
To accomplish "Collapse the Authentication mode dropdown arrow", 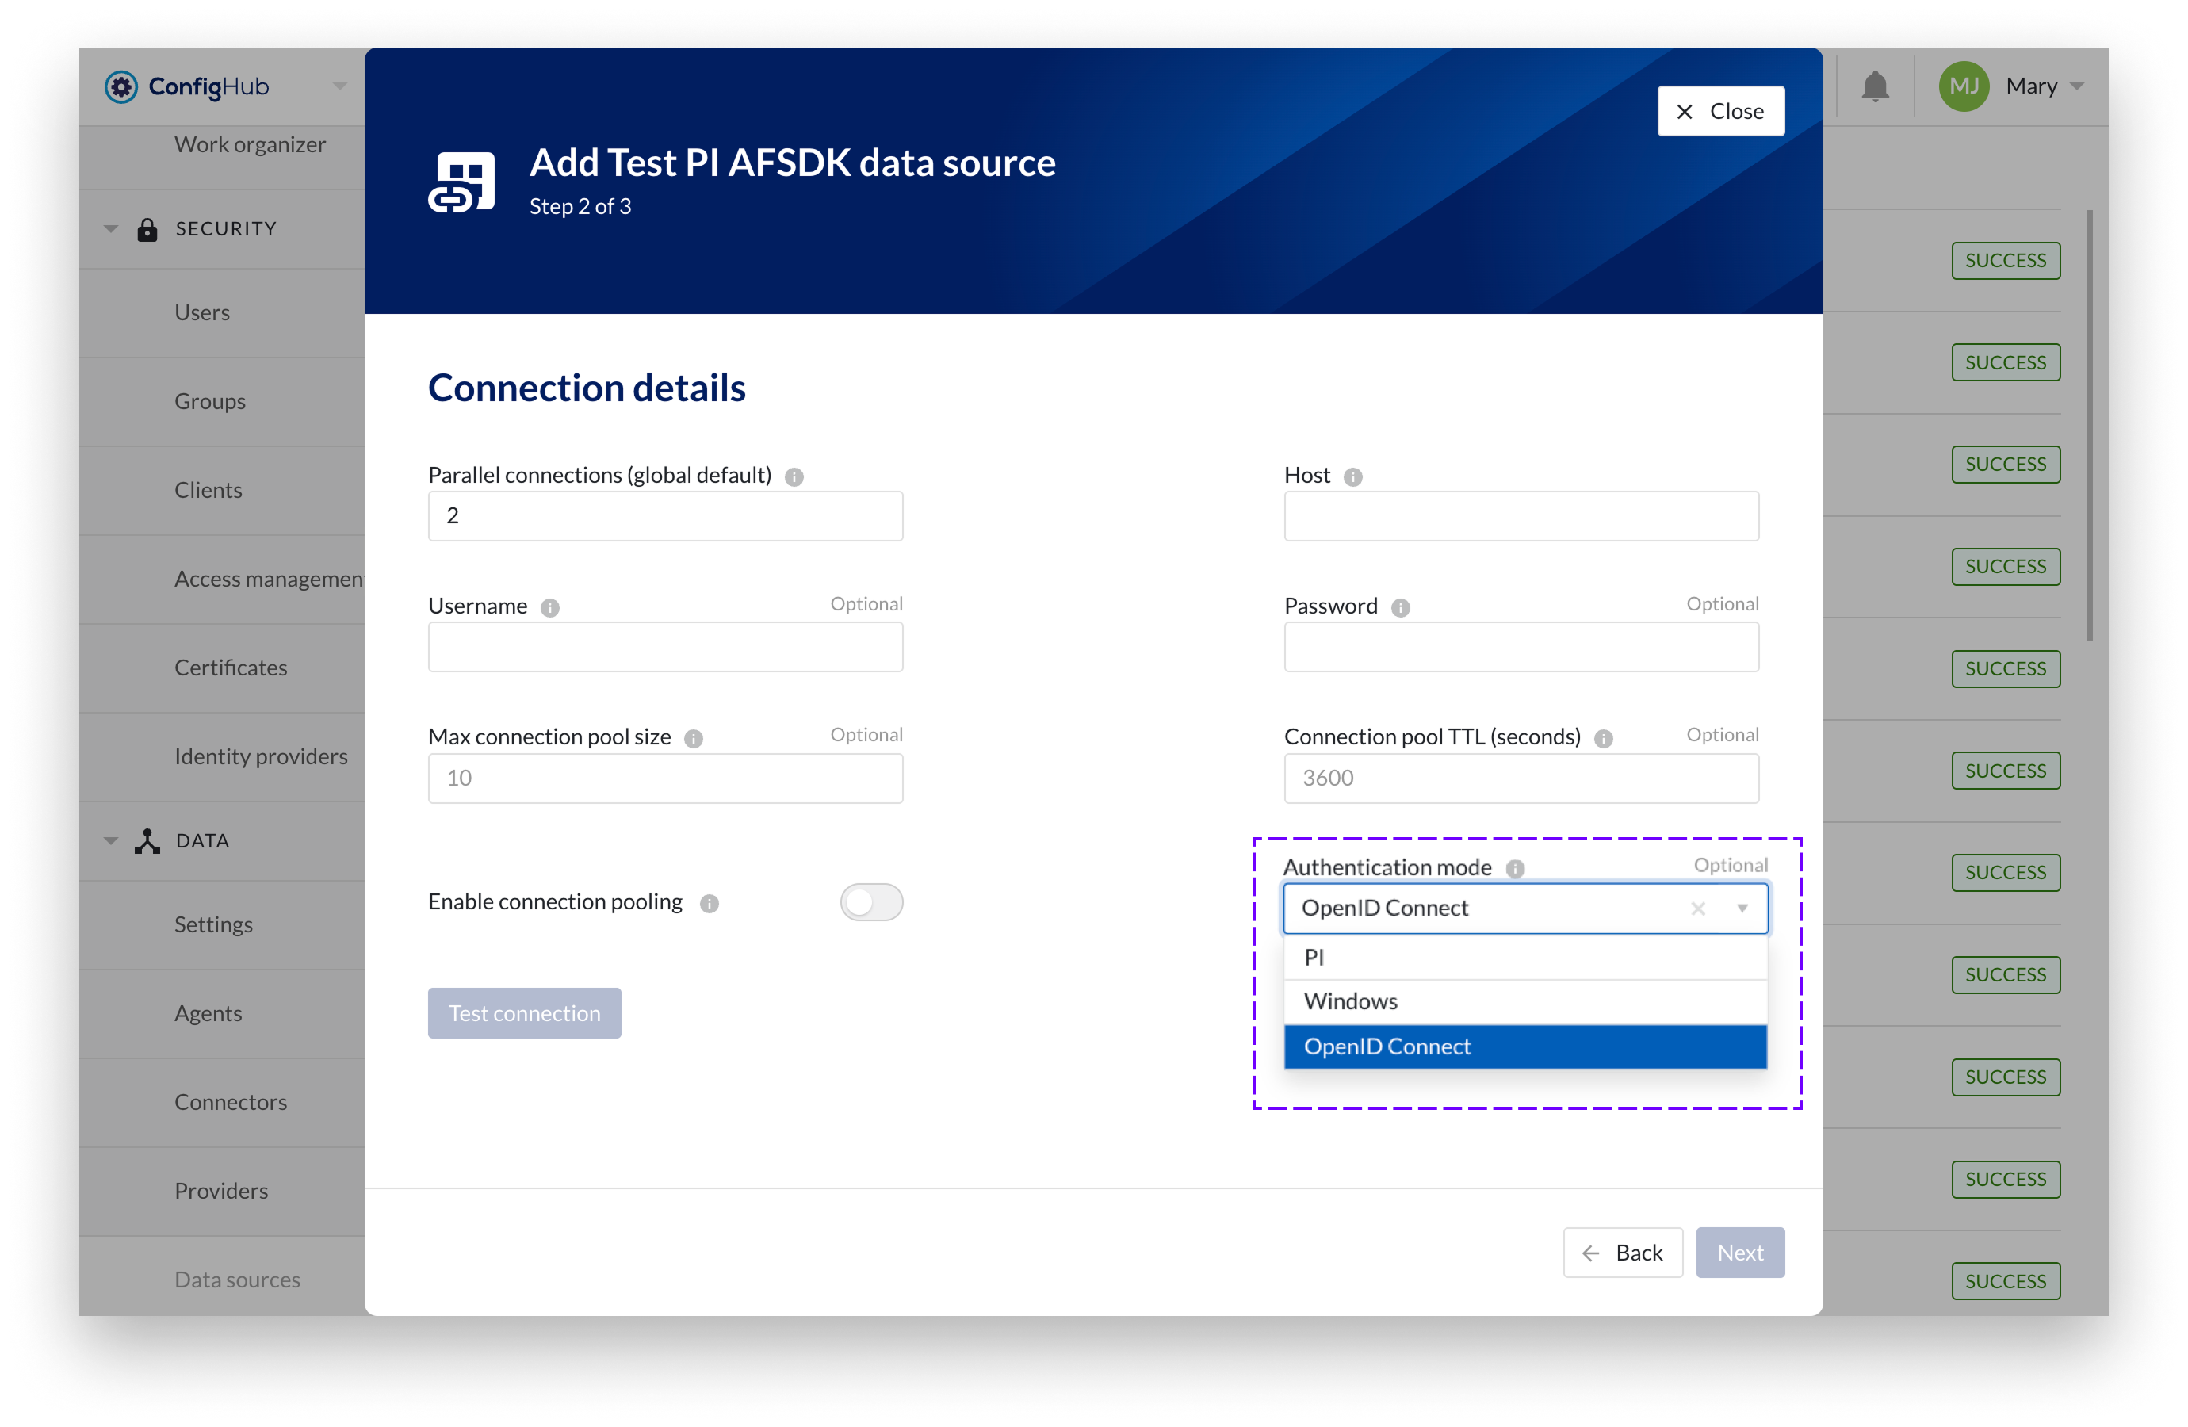I will [1741, 909].
